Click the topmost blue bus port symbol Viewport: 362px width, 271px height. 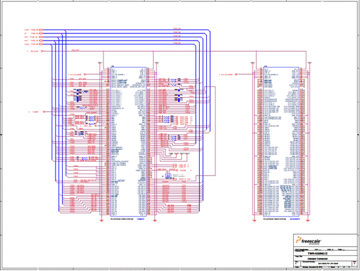(x=41, y=29)
